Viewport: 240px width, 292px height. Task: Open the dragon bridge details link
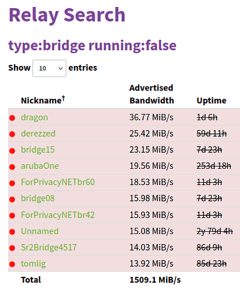point(34,117)
